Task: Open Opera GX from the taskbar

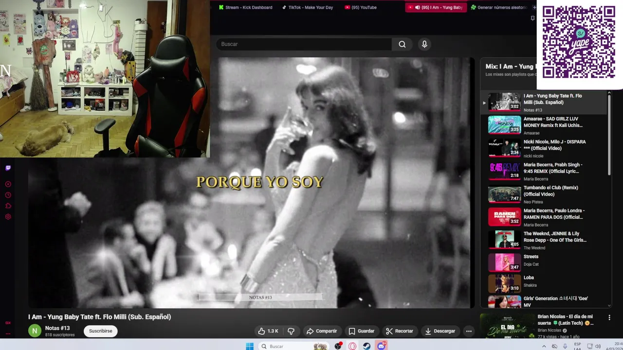Action: pyautogui.click(x=352, y=346)
